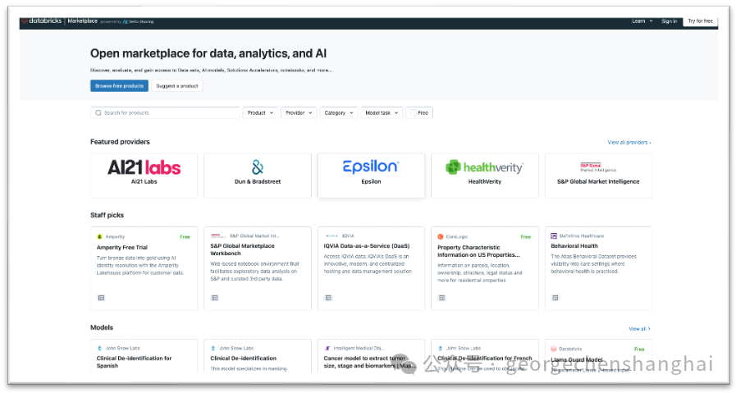Screen dimensions: 736x393
Task: Click Sign in in the top bar
Action: coord(669,21)
